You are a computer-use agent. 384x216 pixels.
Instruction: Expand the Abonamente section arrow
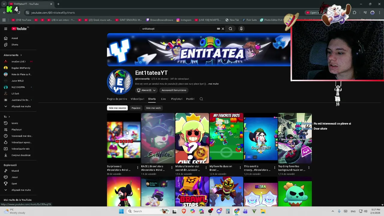21,55
